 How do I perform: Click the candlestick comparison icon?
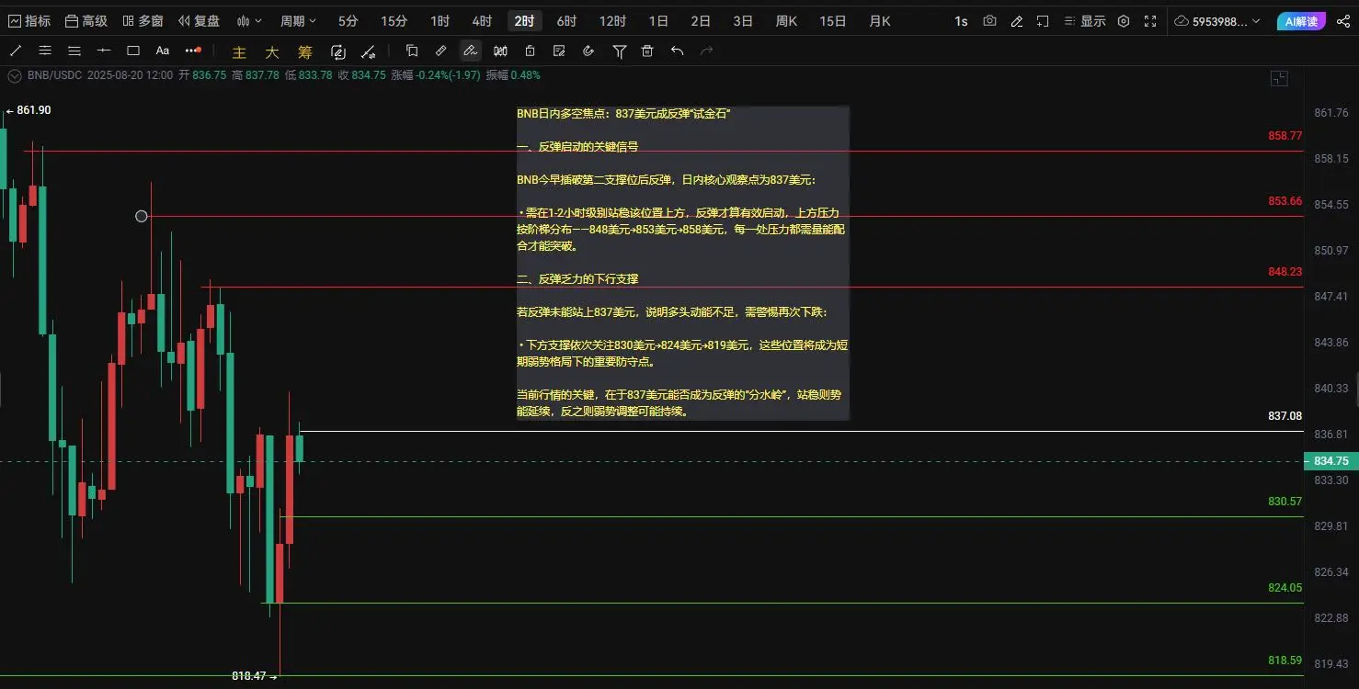pos(500,51)
